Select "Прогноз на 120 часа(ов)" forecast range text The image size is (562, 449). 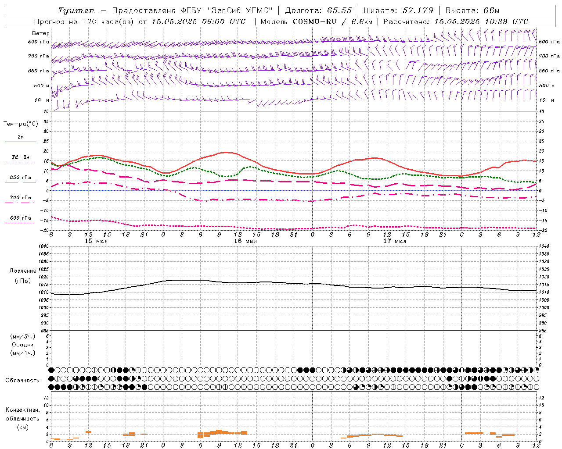(84, 21)
